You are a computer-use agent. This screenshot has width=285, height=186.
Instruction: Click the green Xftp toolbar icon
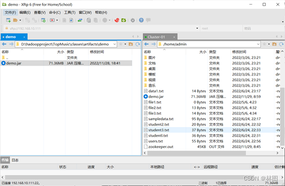[x=124, y=20]
